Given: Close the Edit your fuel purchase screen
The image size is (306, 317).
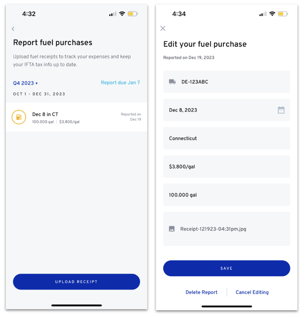Looking at the screenshot, I should 163,28.
